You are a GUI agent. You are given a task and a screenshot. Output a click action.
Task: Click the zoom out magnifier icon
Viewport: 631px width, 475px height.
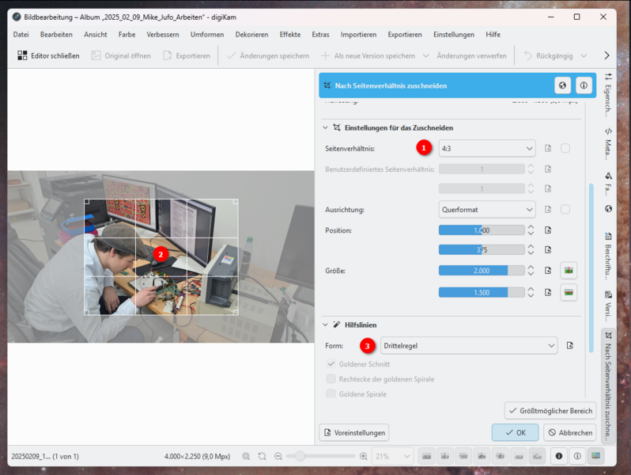coord(278,456)
